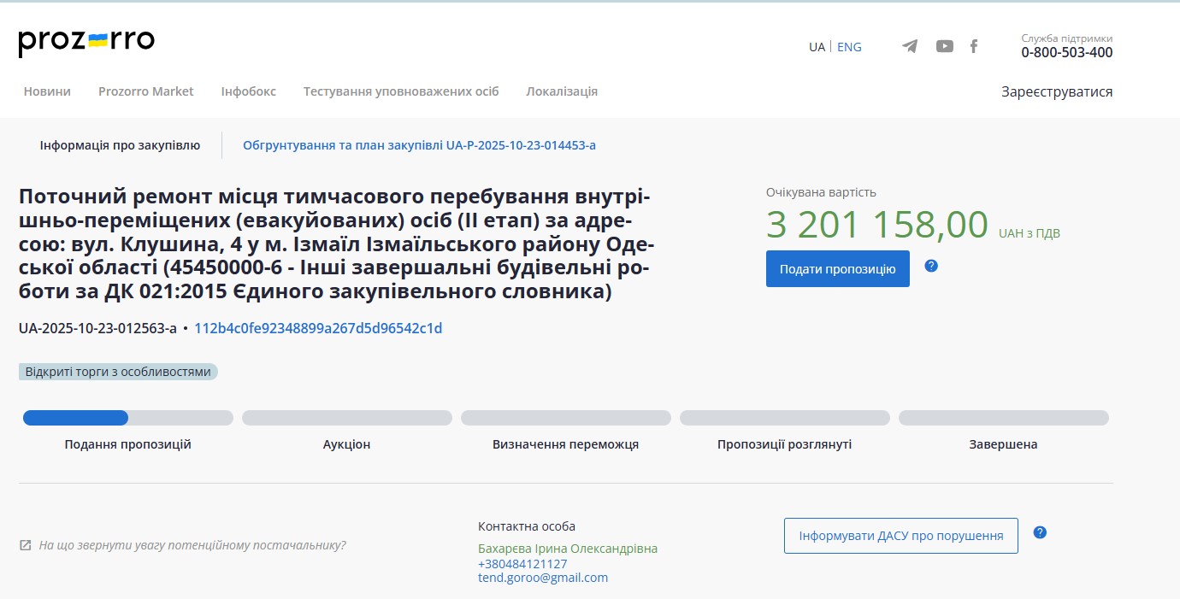1180x599 pixels.
Task: Click help icon next to Інформувати ДАСУ button
Action: (x=1040, y=532)
